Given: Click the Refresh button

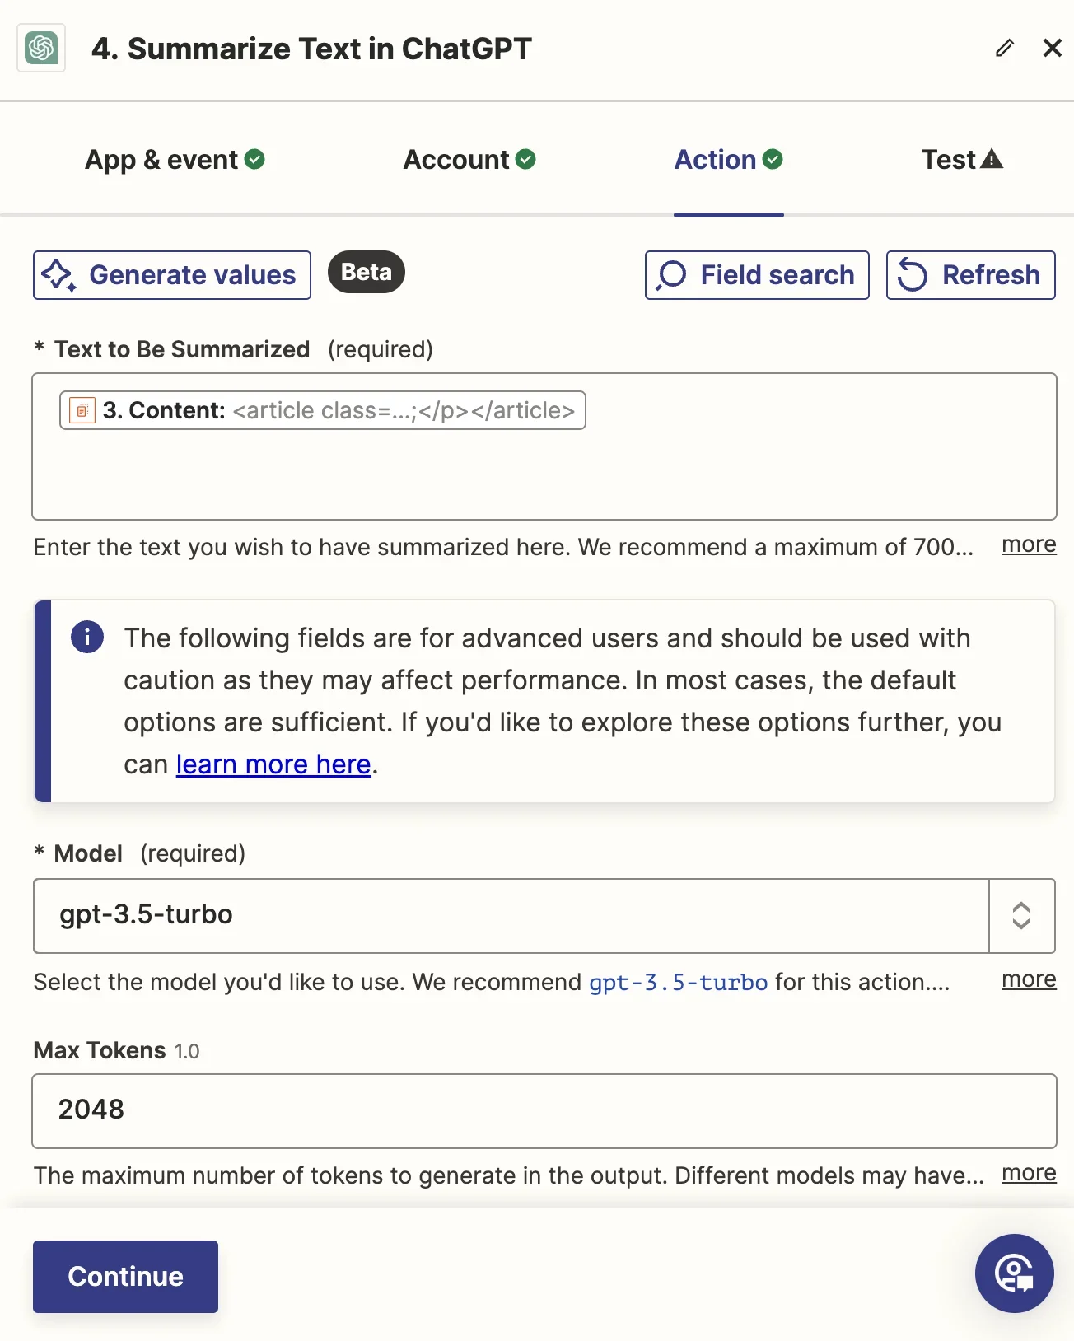Looking at the screenshot, I should coord(970,275).
